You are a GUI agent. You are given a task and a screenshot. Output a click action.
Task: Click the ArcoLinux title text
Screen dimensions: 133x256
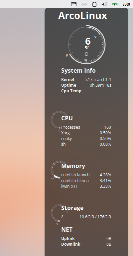83,16
